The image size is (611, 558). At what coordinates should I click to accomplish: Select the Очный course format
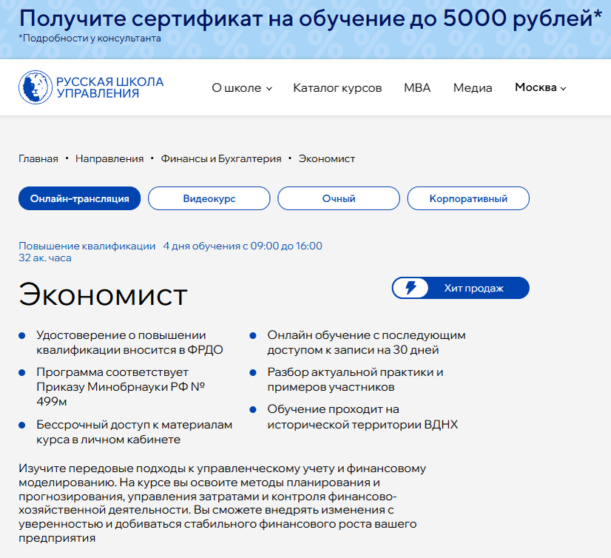pyautogui.click(x=338, y=198)
